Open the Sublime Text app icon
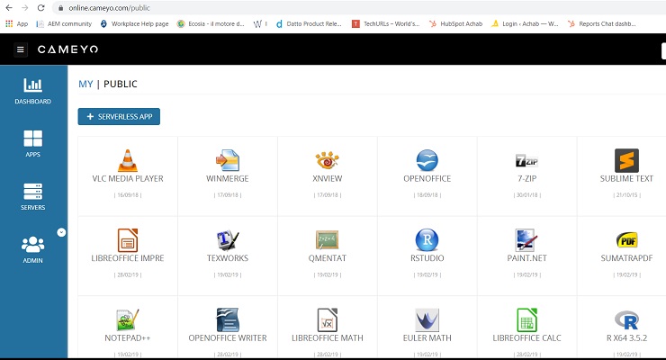Image resolution: width=666 pixels, height=360 pixels. click(x=626, y=160)
